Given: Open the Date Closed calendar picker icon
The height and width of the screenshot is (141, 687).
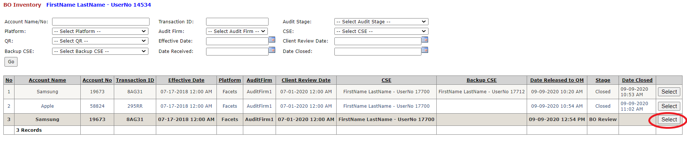Looking at the screenshot, I should point(425,50).
